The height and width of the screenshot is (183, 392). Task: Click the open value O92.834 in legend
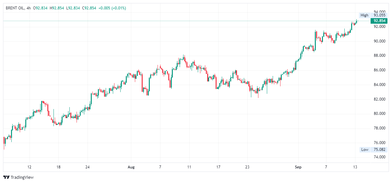point(41,8)
